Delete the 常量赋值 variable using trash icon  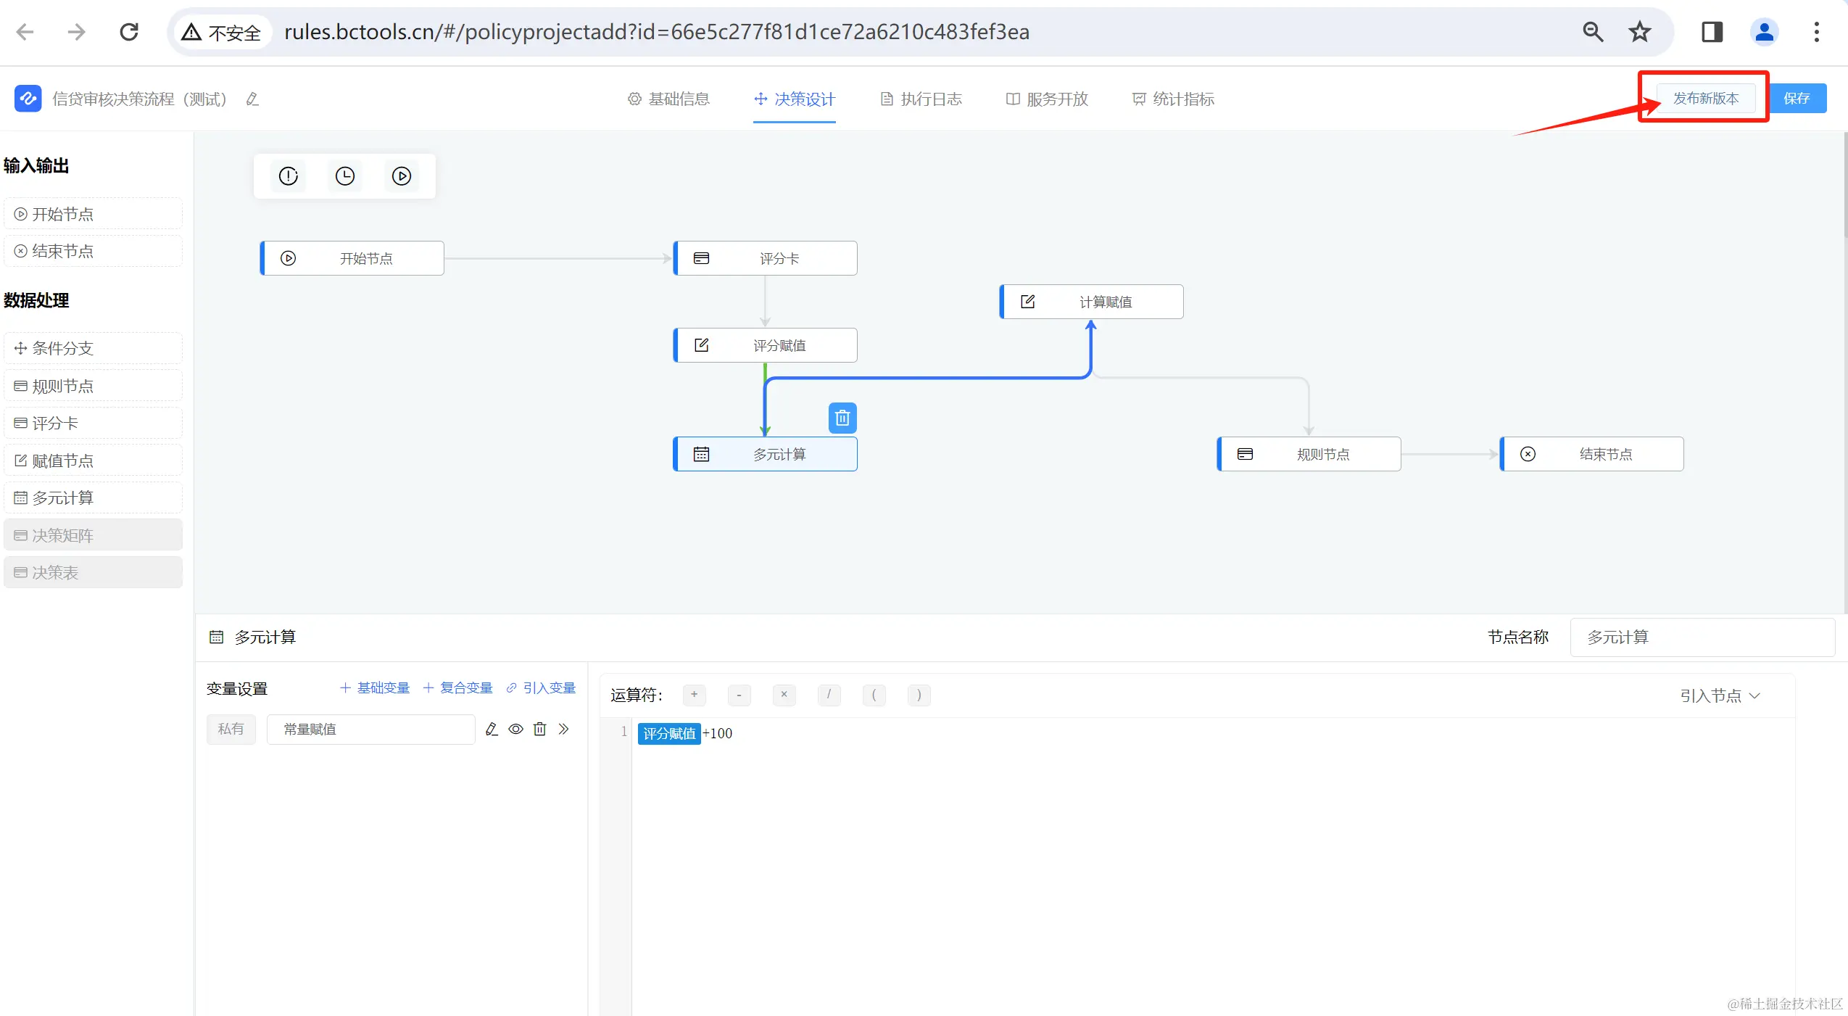coord(539,729)
